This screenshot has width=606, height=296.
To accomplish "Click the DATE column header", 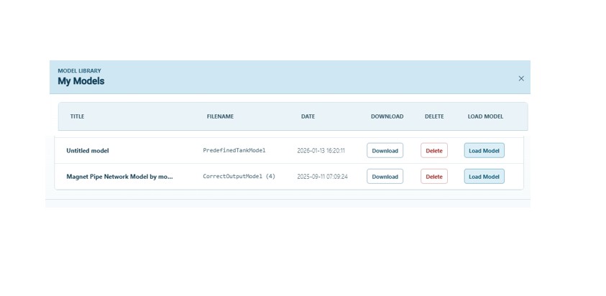I will click(x=308, y=116).
